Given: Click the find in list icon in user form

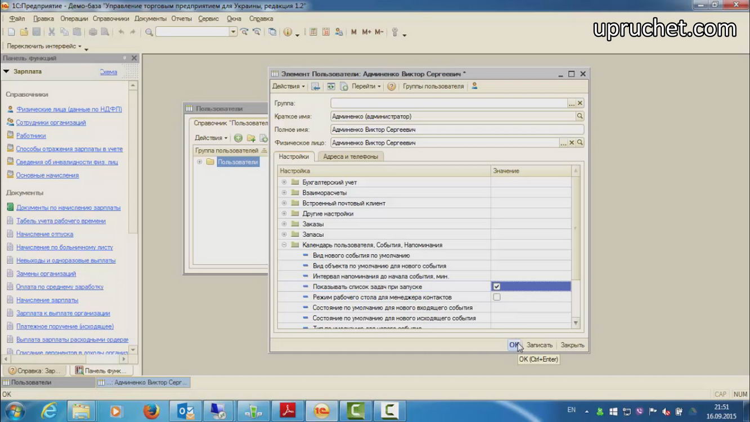Looking at the screenshot, I should pyautogui.click(x=316, y=86).
